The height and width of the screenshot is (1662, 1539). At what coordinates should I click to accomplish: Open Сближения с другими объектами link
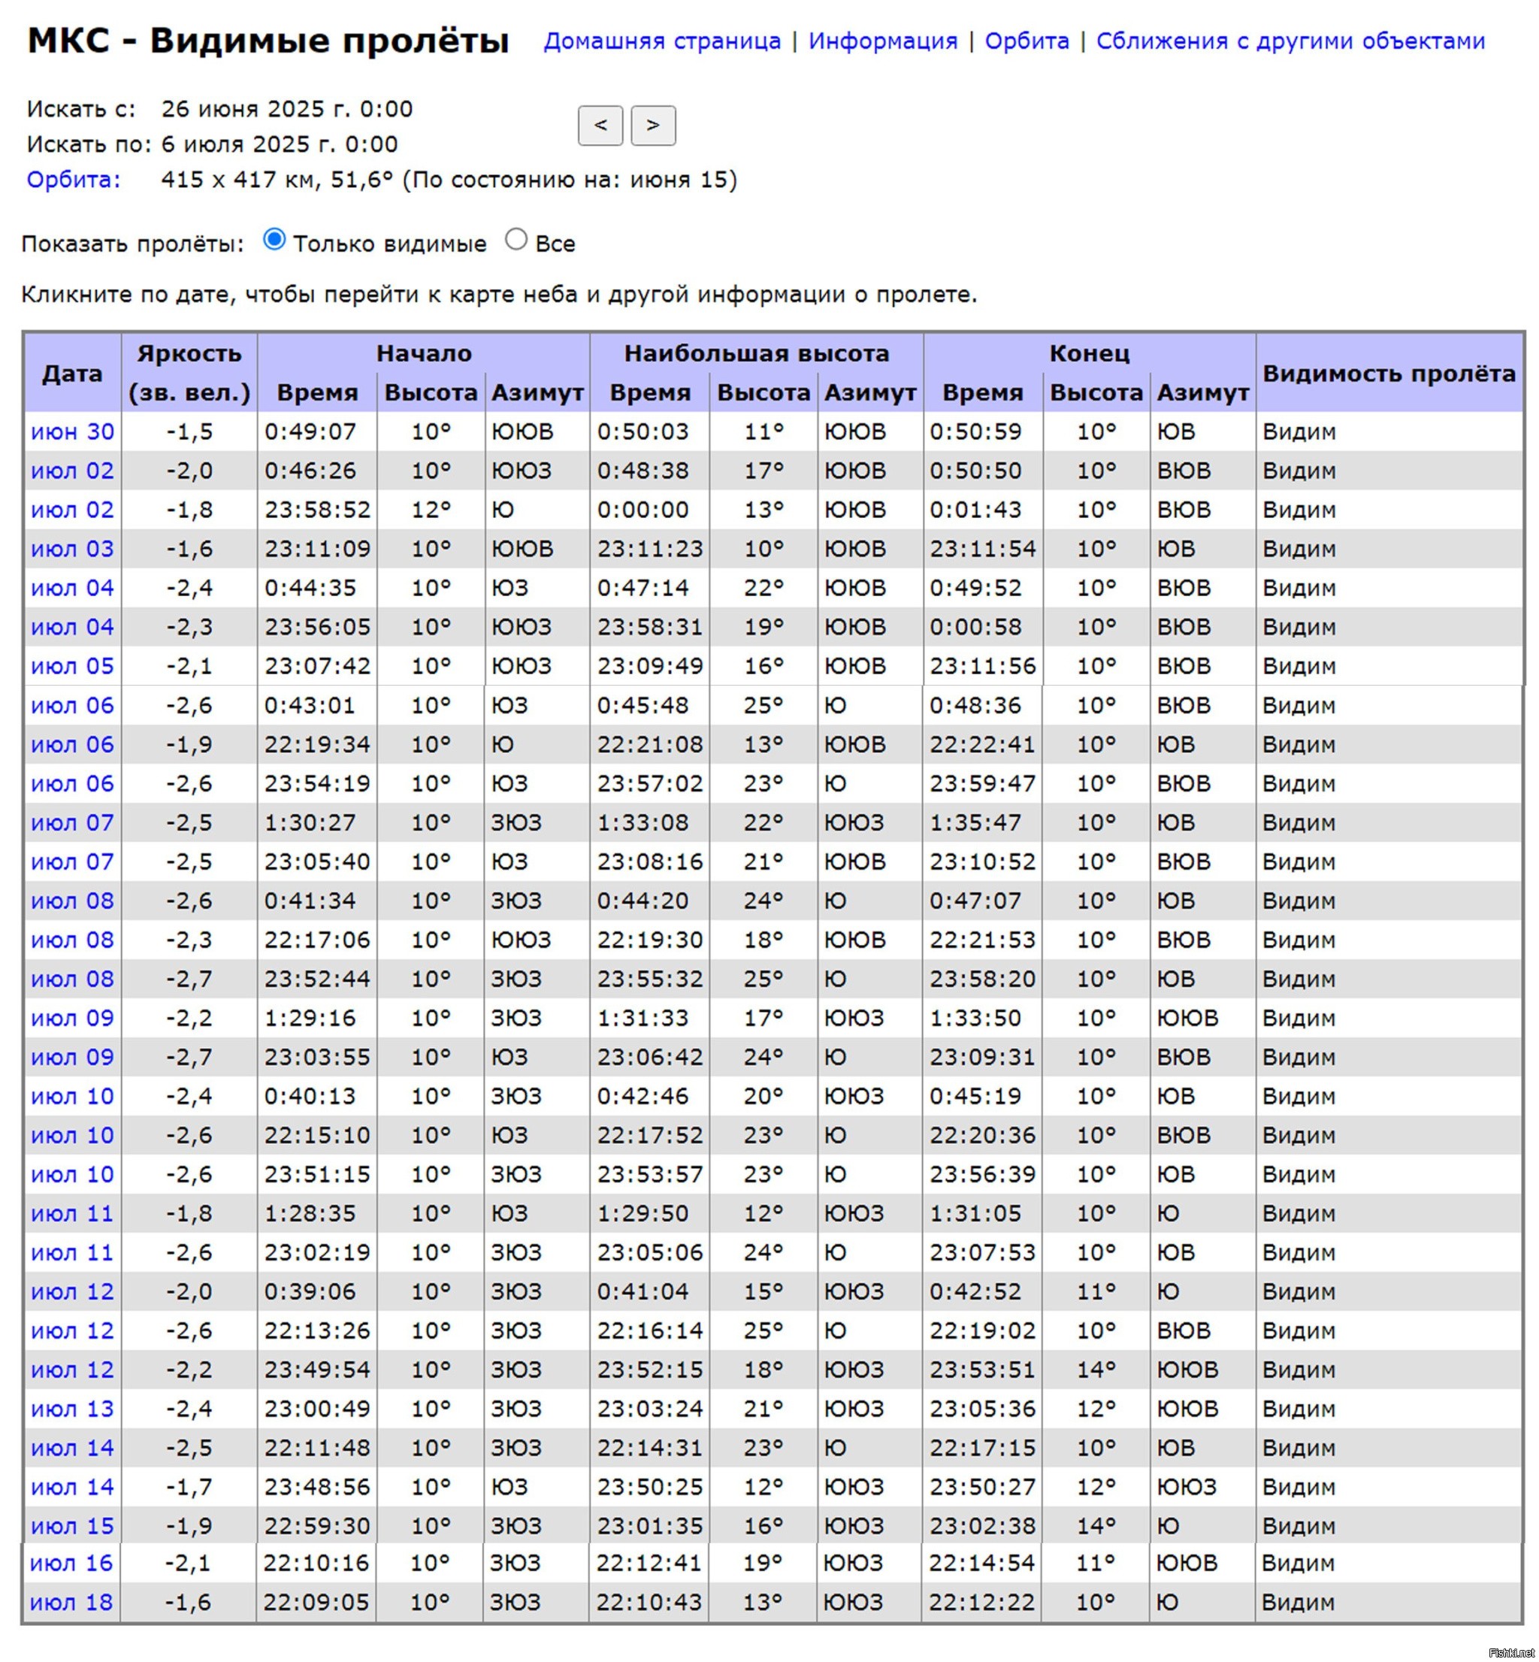click(1290, 41)
